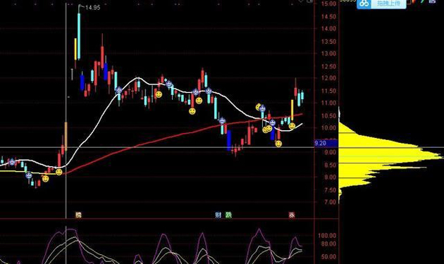The width and height of the screenshot is (444, 264).
Task: Click longest yellow bar of the volume distribution
Action: [390, 157]
